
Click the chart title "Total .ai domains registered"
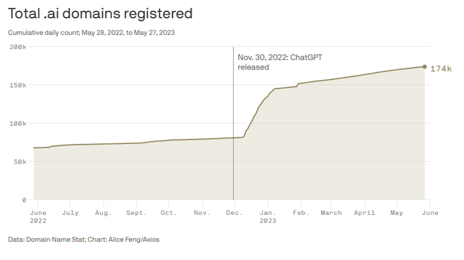(x=100, y=14)
